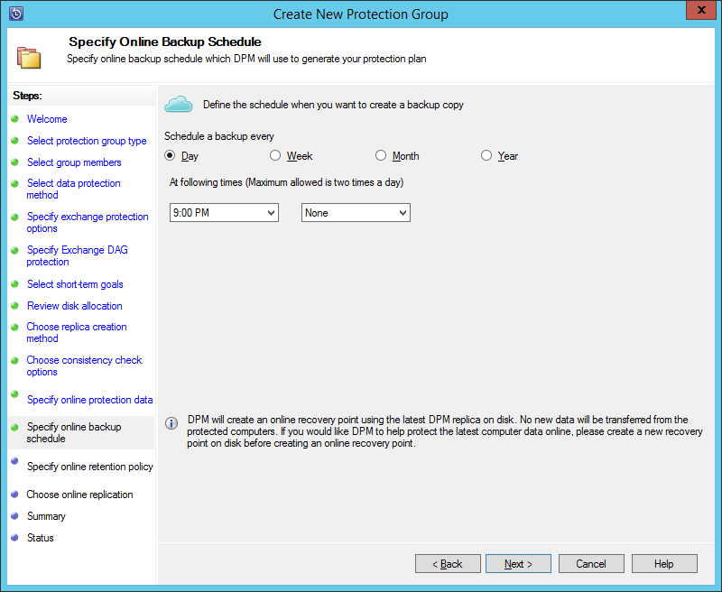
Task: Open the Choose replica creation method step
Action: (76, 332)
